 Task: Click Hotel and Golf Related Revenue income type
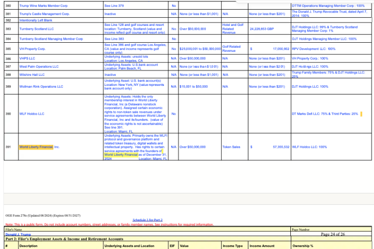[x=233, y=29]
